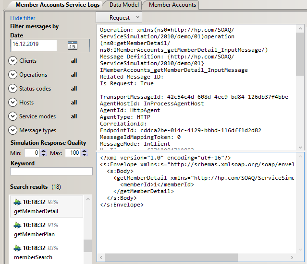Expand the Clients filter section
The height and width of the screenshot is (264, 307).
click(x=13, y=61)
